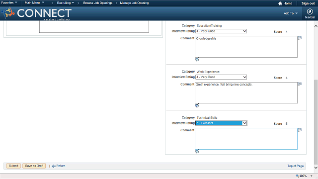Click the Top of Page link

tap(295, 166)
